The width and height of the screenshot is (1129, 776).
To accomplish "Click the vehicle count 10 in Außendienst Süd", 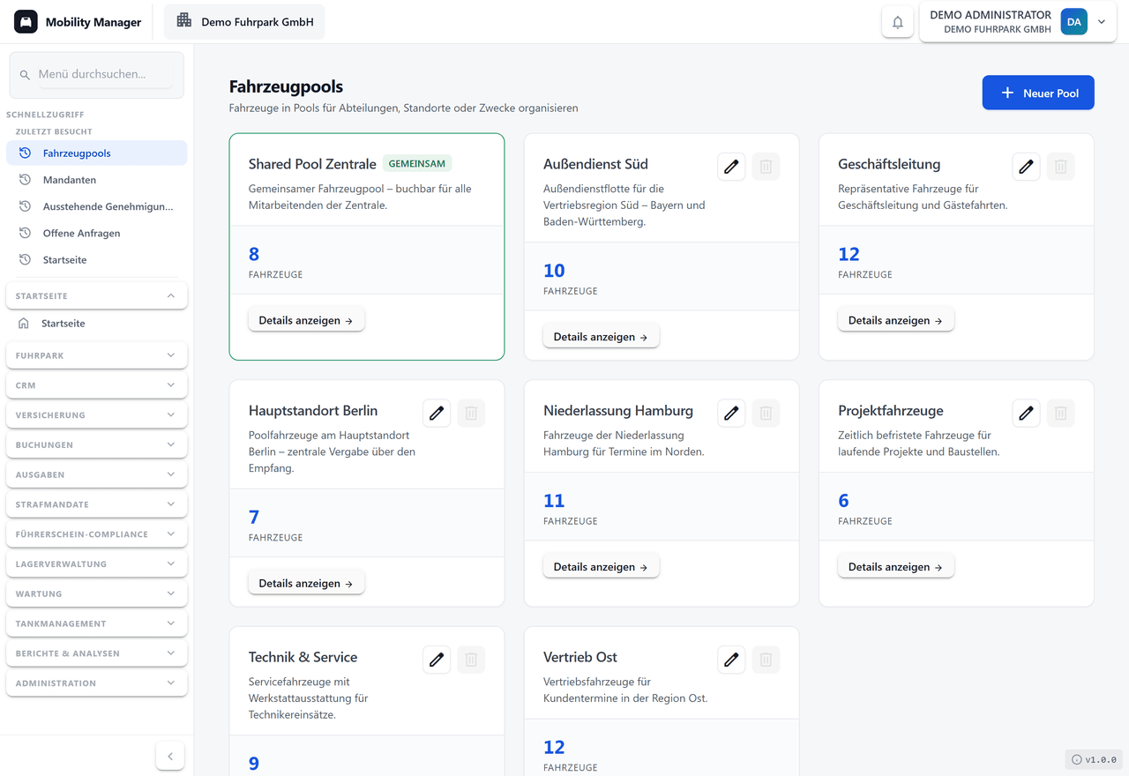I will point(554,270).
